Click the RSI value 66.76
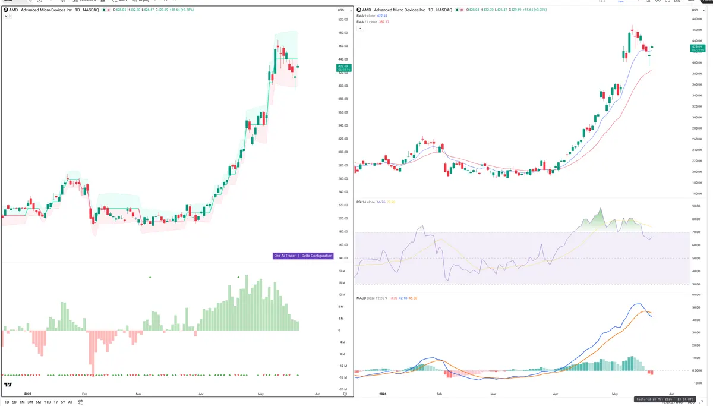Image resolution: width=713 pixels, height=406 pixels. (381, 202)
